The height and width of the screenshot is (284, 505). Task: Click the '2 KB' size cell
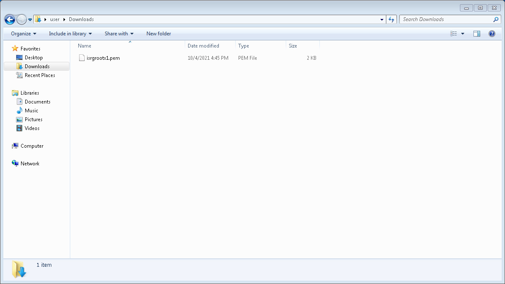(311, 58)
